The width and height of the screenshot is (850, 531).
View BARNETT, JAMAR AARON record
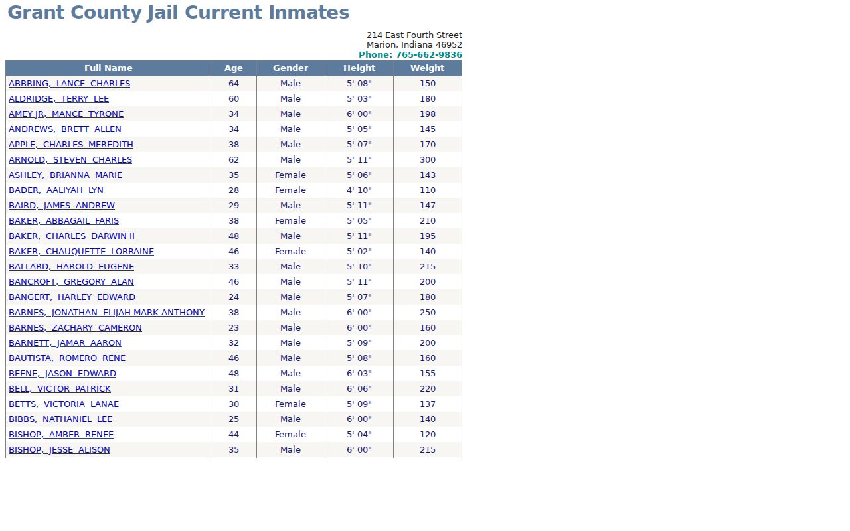click(65, 343)
